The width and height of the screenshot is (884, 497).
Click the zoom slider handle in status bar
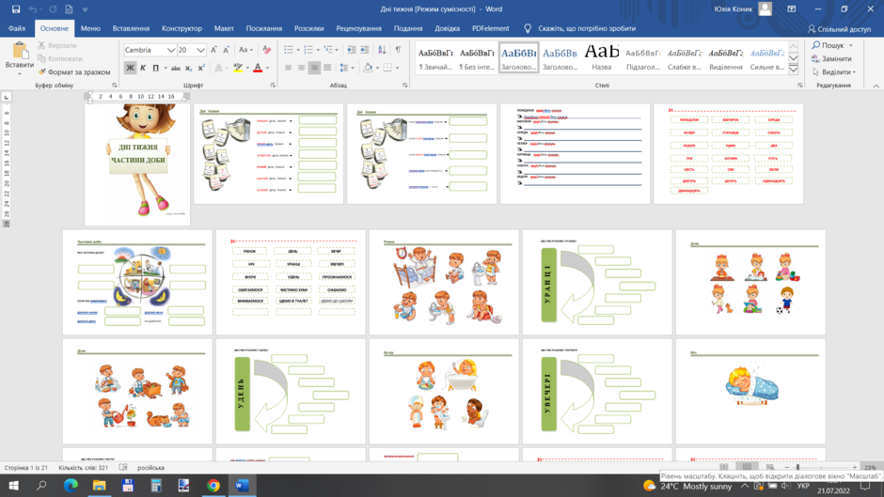point(797,467)
